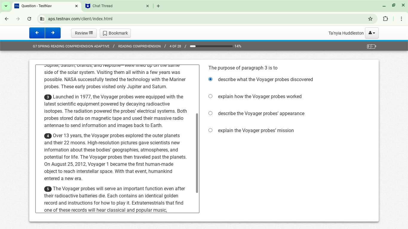This screenshot has width=408, height=229.
Task: Select answer explain the Voyager probes' mission
Action: coord(210,130)
